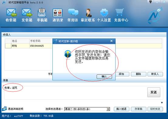Open the title bar dropdown triangle menu

pyautogui.click(x=151, y=2)
